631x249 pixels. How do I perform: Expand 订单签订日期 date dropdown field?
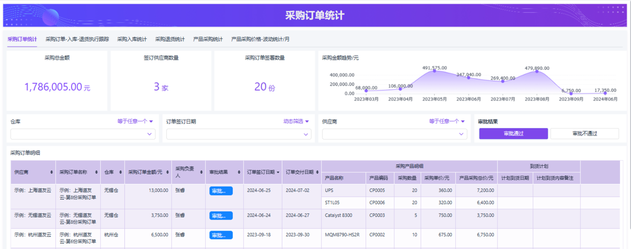click(x=239, y=134)
